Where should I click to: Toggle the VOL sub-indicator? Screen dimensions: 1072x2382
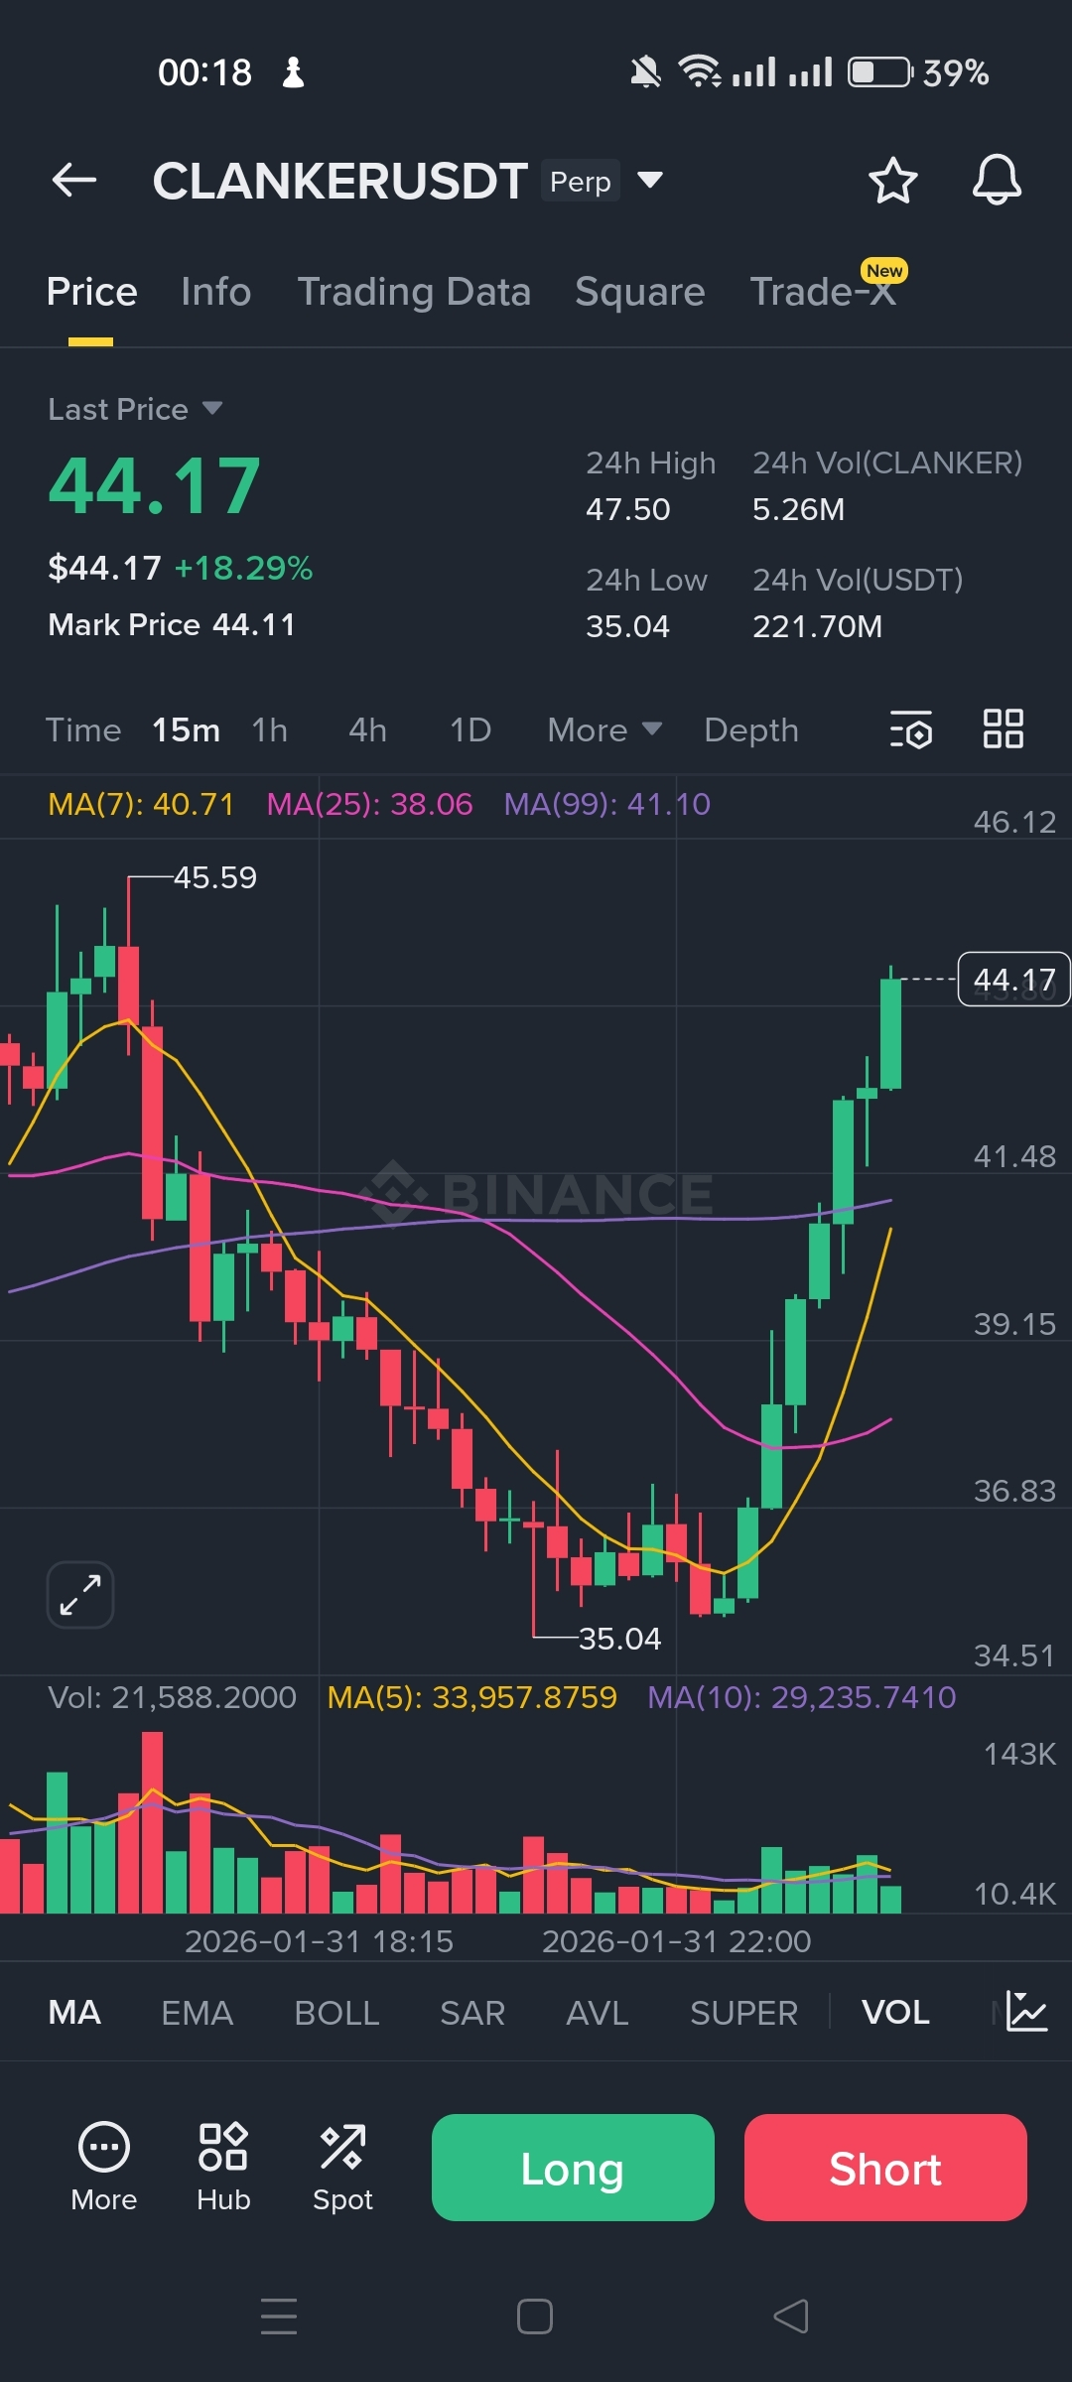coord(895,2012)
